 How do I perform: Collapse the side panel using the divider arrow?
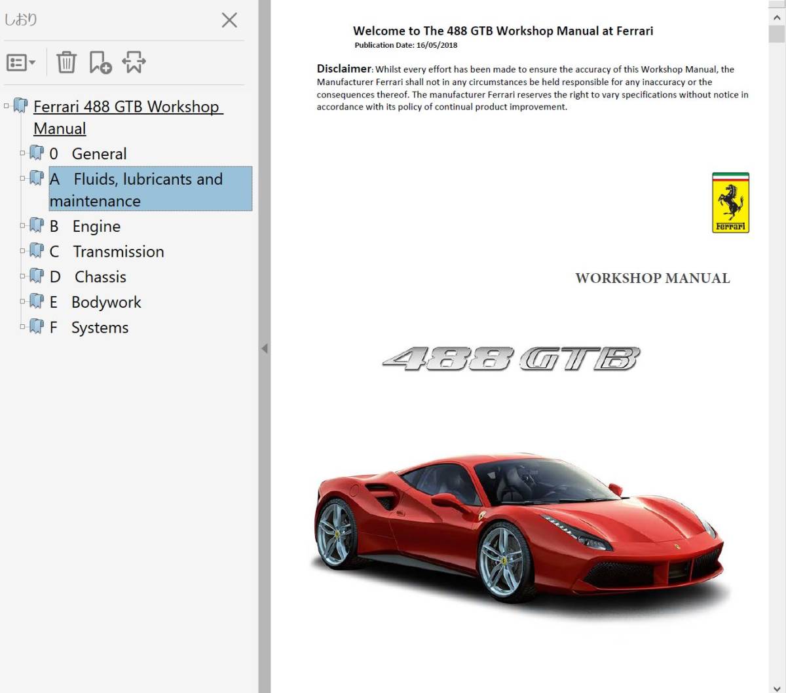click(265, 348)
